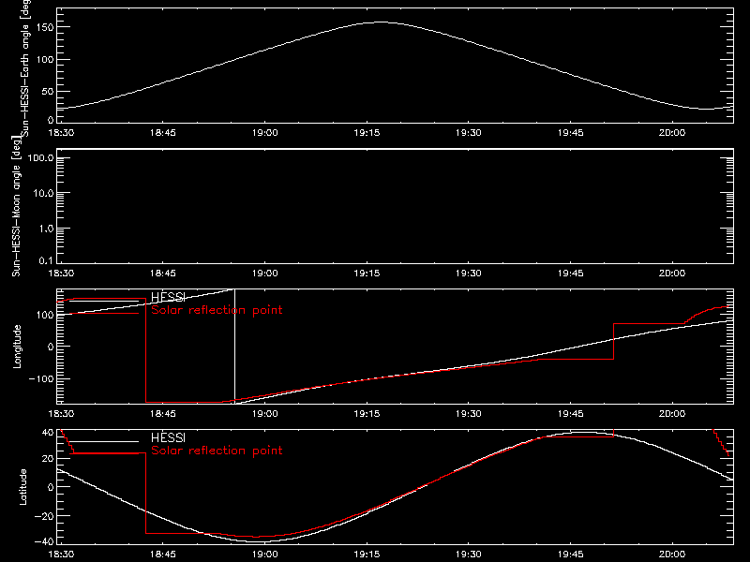750x562 pixels.
Task: Click white HESSI legend line sample in Latitude plot
Action: point(104,441)
